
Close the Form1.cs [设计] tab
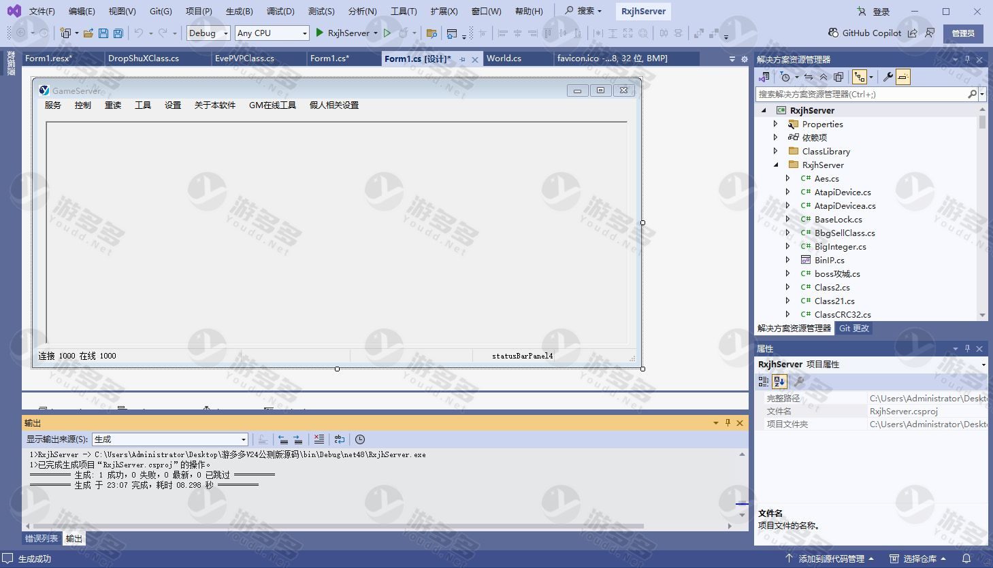[x=475, y=59]
